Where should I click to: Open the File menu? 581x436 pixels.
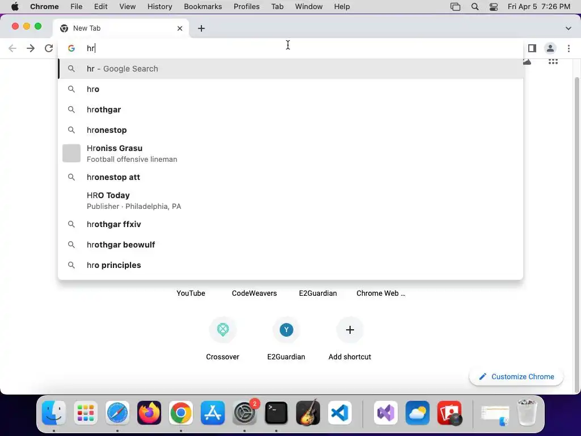77,7
